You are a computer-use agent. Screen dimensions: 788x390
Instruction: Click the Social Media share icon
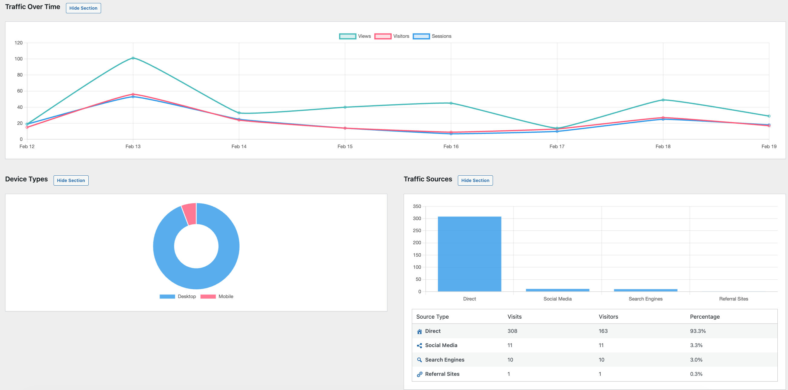(x=419, y=346)
